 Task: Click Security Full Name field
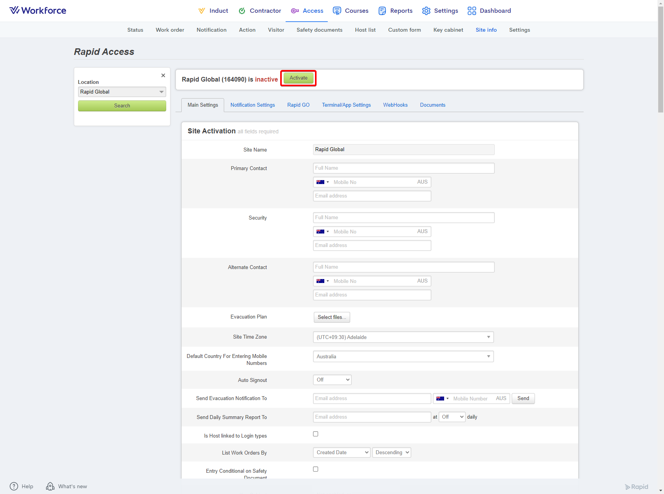(x=404, y=218)
